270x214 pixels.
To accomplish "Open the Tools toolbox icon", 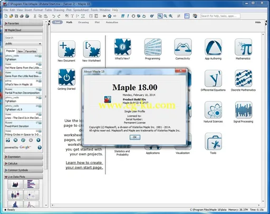I will point(213,142).
